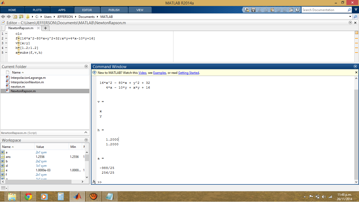The width and height of the screenshot is (359, 207).
Task: Sort workspace by Value column header
Action: pos(52,147)
